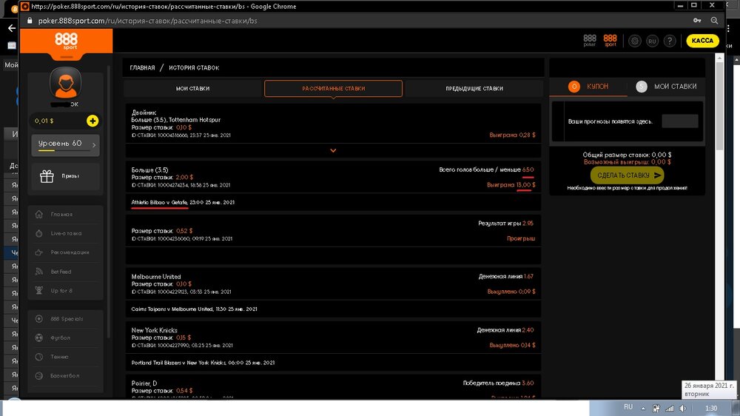Click the Главная breadcrumb link
Viewport: 740px width, 416px height.
(x=143, y=68)
